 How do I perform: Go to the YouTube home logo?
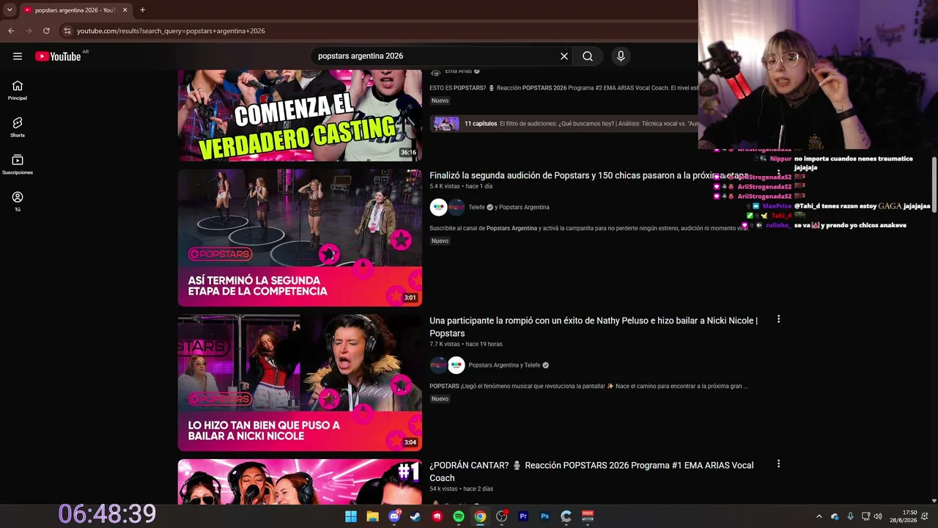pyautogui.click(x=58, y=56)
